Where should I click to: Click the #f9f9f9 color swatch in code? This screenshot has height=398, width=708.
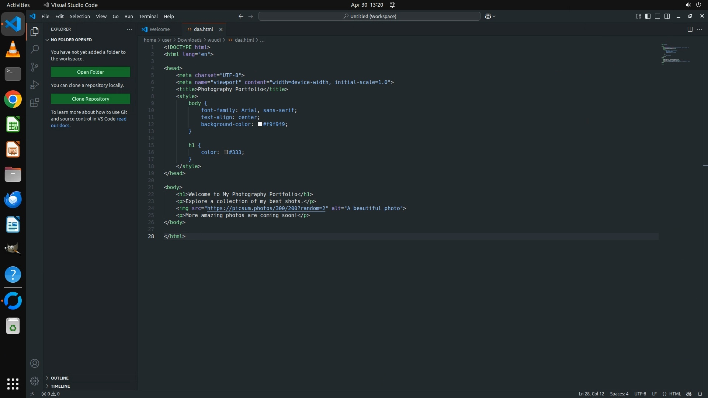point(260,124)
